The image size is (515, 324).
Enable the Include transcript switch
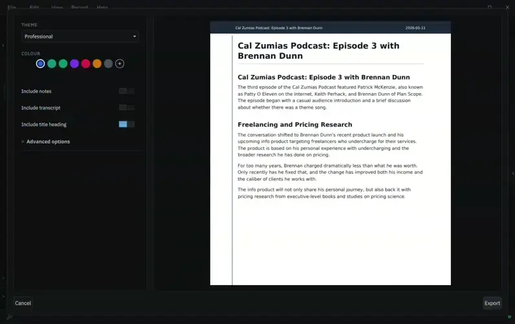pos(127,107)
